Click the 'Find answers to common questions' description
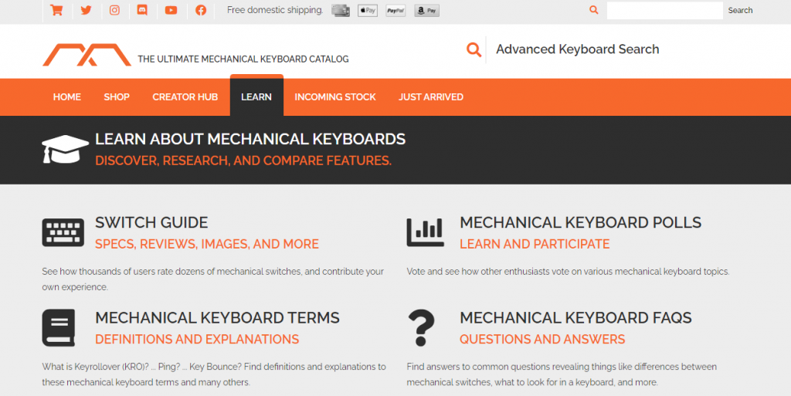Viewport: 791px width, 396px height. click(562, 374)
